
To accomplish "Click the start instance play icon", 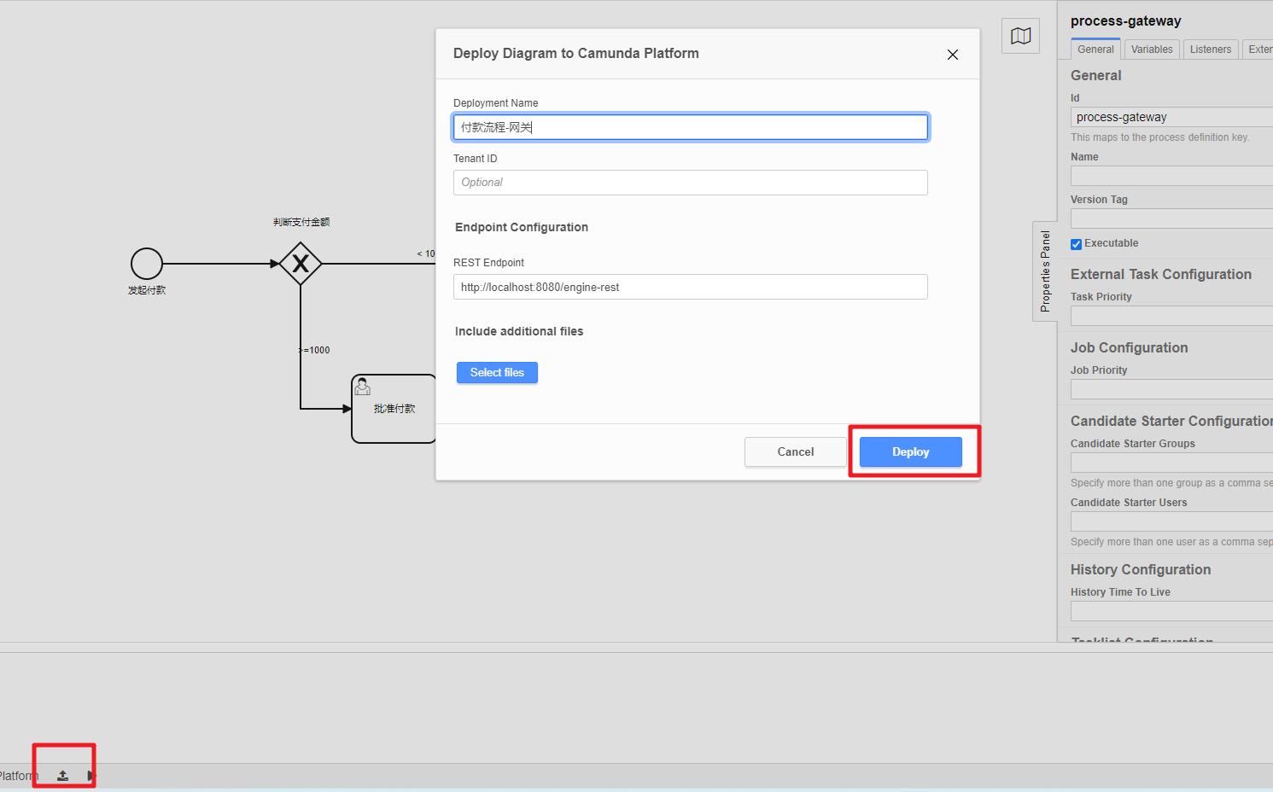I will tap(91, 776).
